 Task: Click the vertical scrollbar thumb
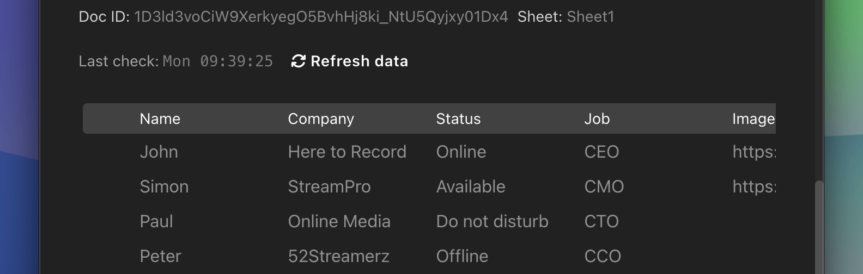coord(819,228)
